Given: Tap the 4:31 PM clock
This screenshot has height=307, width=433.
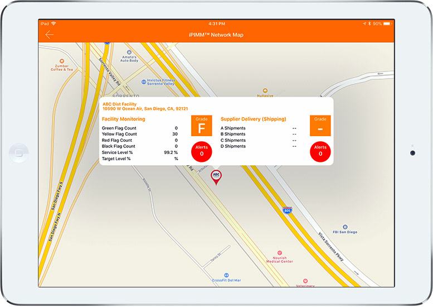Looking at the screenshot, I should [x=216, y=24].
